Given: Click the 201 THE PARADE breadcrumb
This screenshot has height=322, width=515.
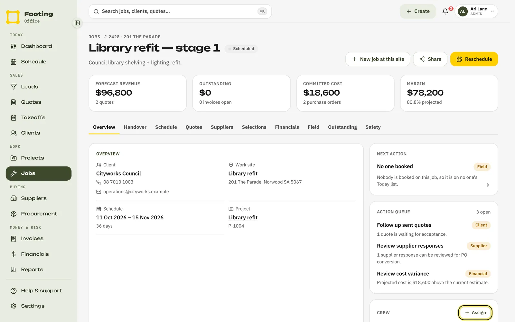Looking at the screenshot, I should coord(142,37).
